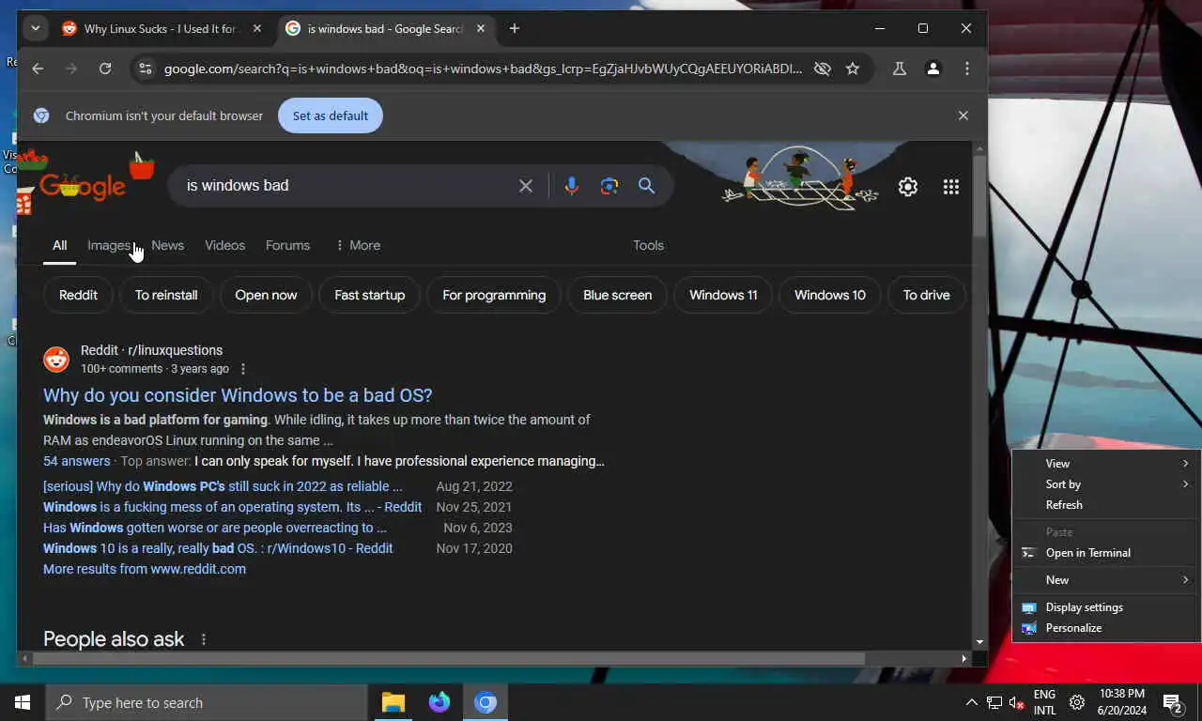View site information icon in address bar
The width and height of the screenshot is (1202, 721).
[144, 69]
